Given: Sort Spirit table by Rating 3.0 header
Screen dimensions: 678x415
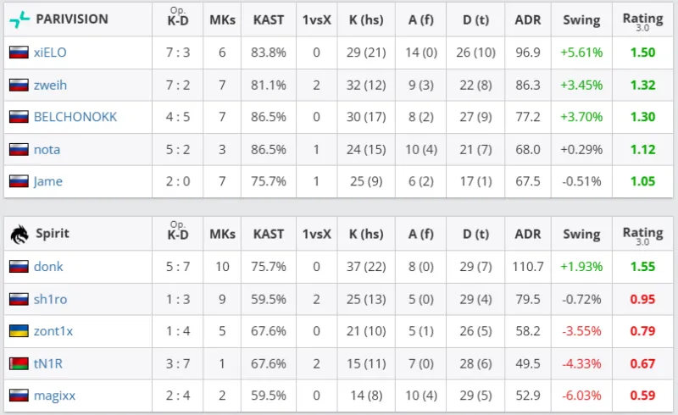Looking at the screenshot, I should pos(642,235).
